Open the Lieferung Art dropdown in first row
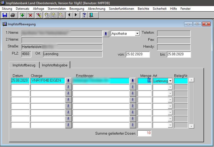214x147 pixels. click(170, 81)
